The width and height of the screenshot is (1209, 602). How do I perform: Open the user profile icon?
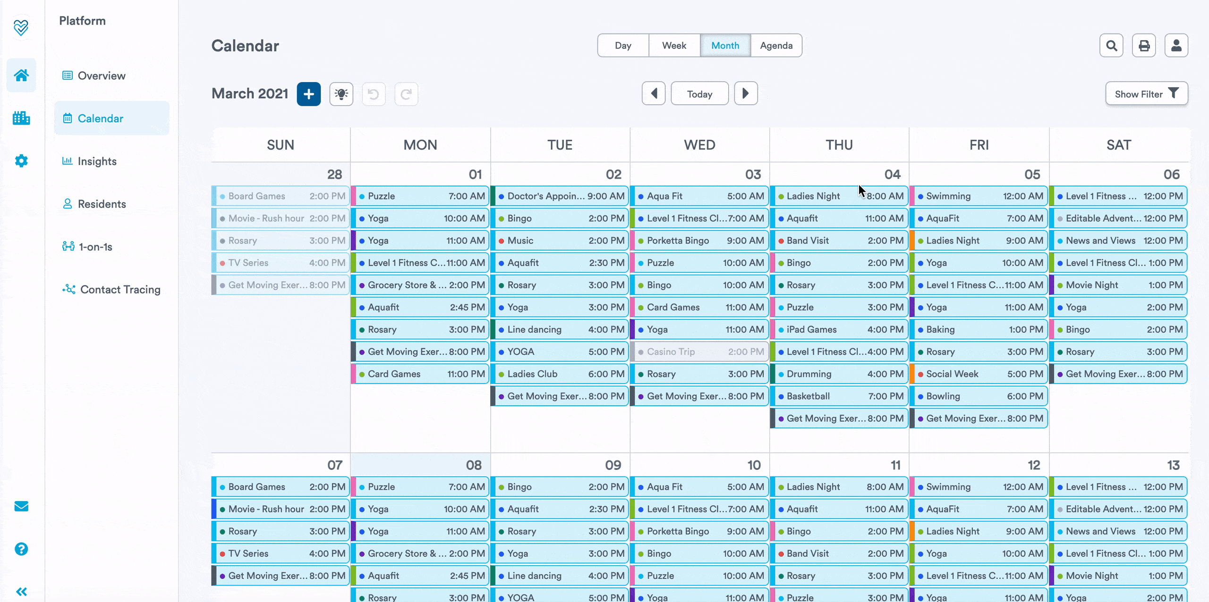click(1176, 46)
